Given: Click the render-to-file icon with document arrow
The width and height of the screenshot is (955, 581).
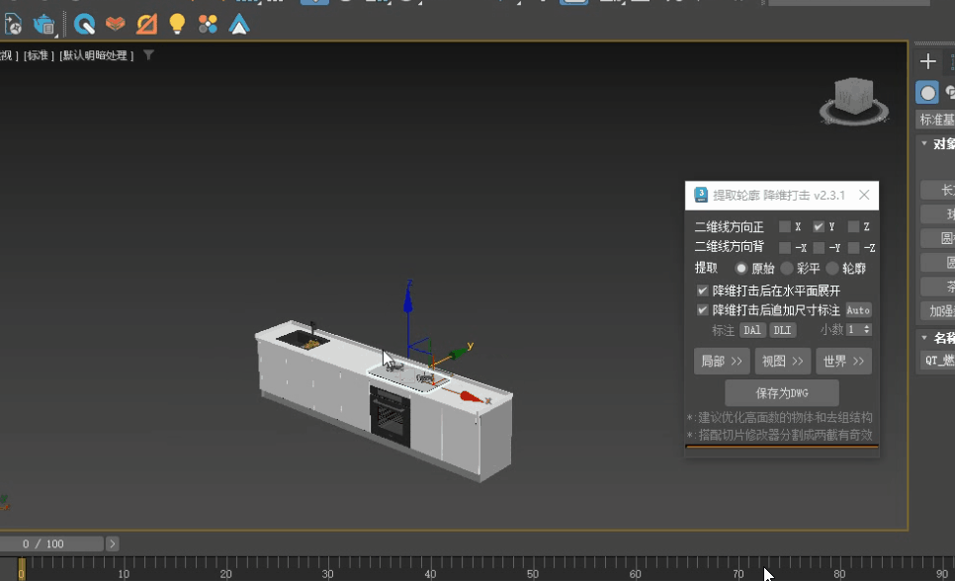Looking at the screenshot, I should tap(13, 25).
